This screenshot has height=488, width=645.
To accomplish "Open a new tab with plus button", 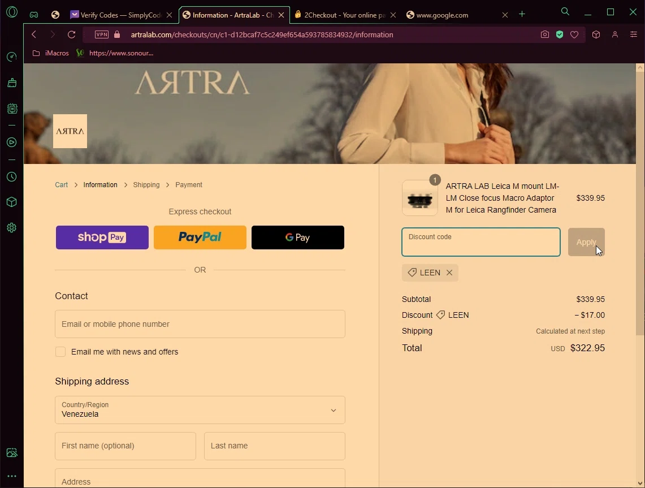I will [x=522, y=14].
